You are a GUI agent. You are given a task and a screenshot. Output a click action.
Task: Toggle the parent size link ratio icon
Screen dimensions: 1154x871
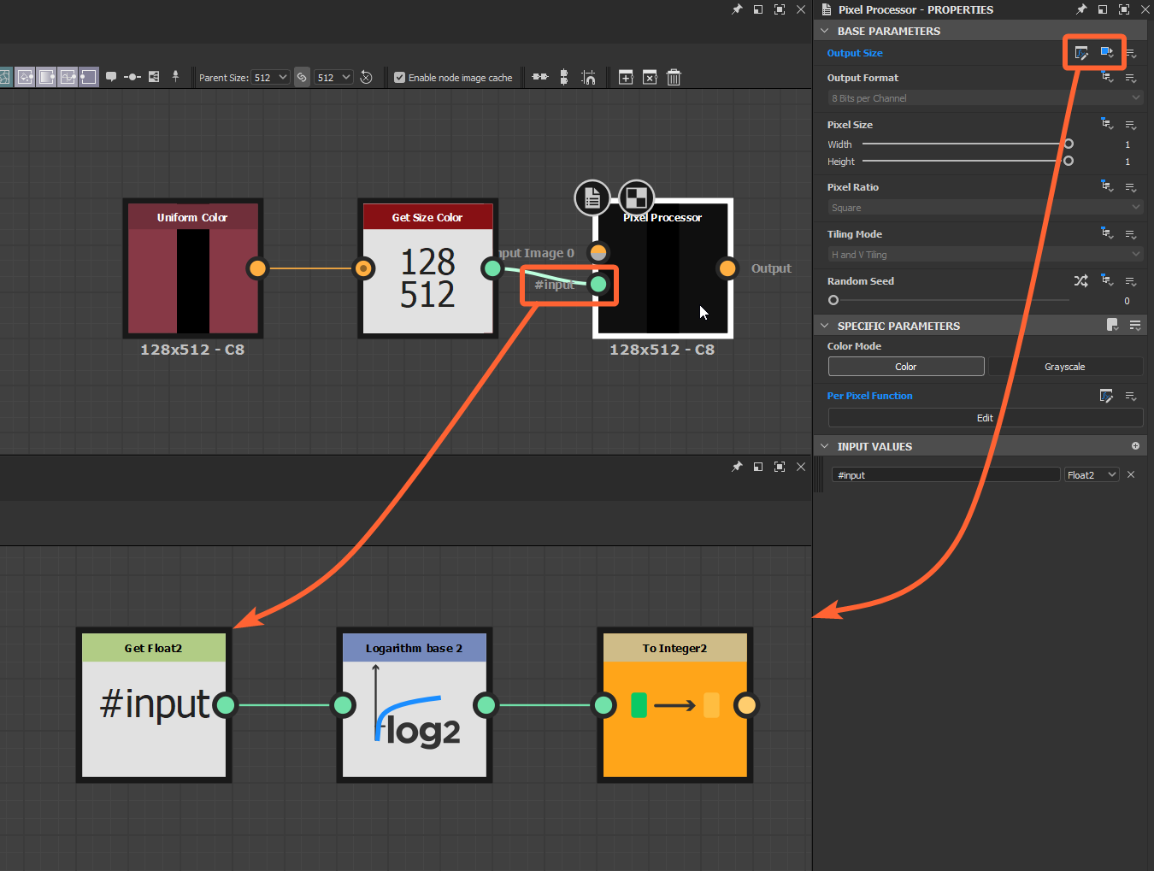coord(302,77)
